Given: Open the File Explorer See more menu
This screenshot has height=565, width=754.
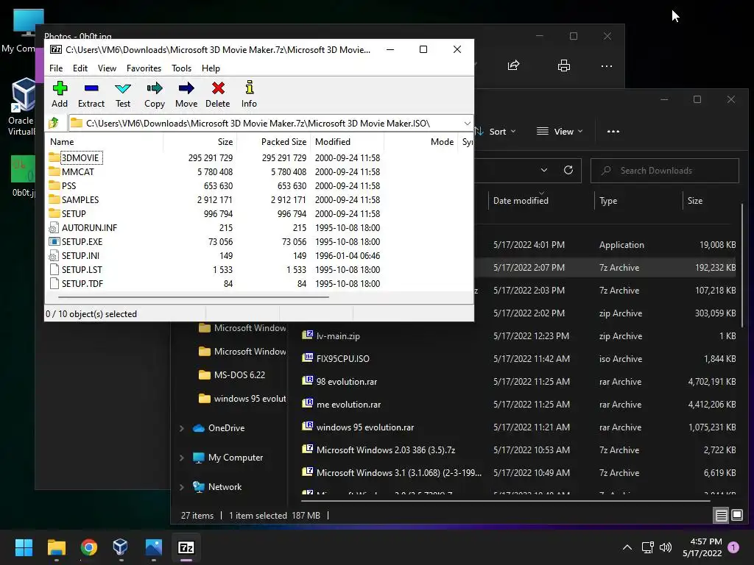Looking at the screenshot, I should 613,131.
